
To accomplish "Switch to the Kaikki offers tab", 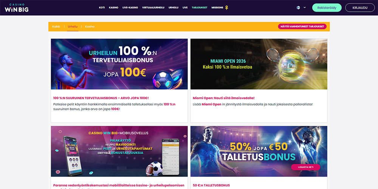I will click(56, 26).
